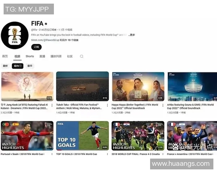Click the 4:16 duration badge
The height and width of the screenshot is (173, 217).
coord(50,98)
